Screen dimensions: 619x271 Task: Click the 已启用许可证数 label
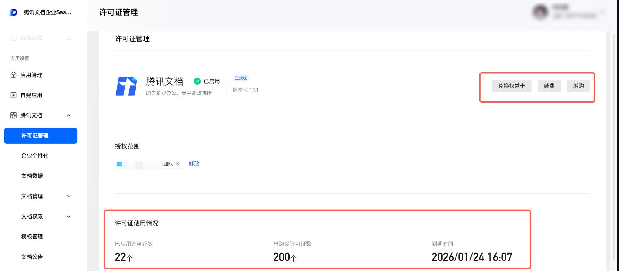coord(134,244)
